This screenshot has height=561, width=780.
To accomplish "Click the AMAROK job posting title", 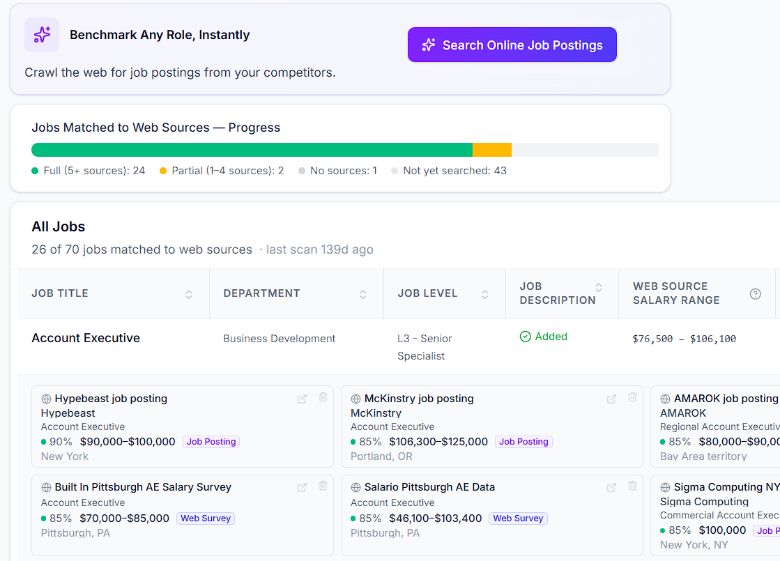I will tap(726, 399).
